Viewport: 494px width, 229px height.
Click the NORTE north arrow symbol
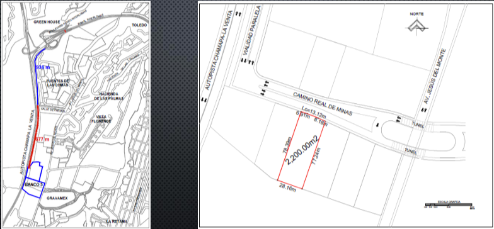418,25
